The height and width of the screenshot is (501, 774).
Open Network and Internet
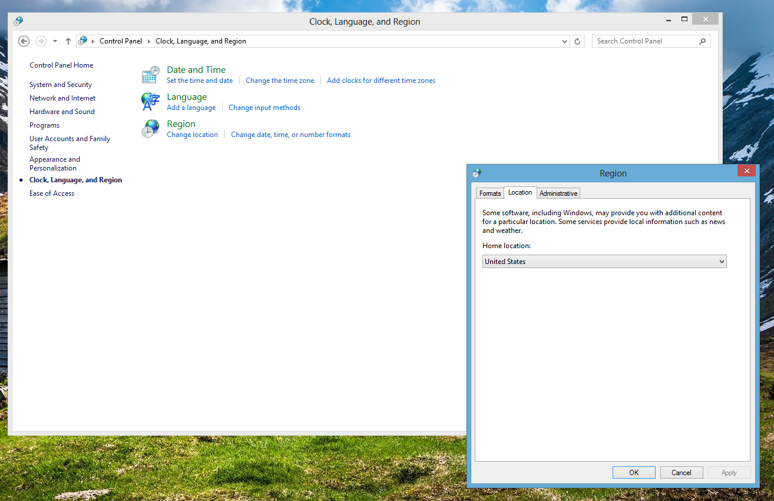click(x=62, y=98)
